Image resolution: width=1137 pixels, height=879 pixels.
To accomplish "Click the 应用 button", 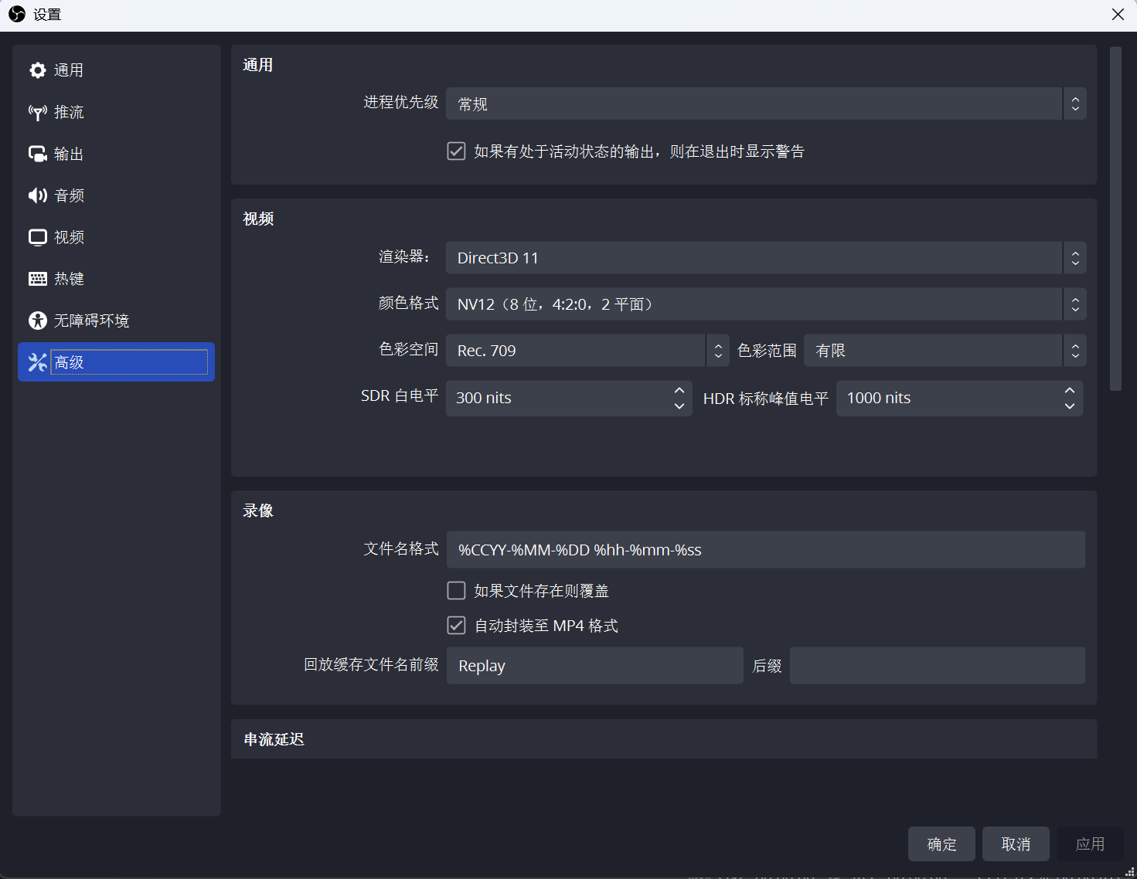I will (1090, 844).
